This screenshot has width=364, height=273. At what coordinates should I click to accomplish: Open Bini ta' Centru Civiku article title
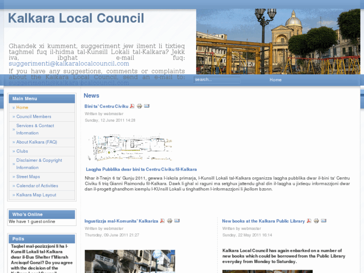(106, 106)
